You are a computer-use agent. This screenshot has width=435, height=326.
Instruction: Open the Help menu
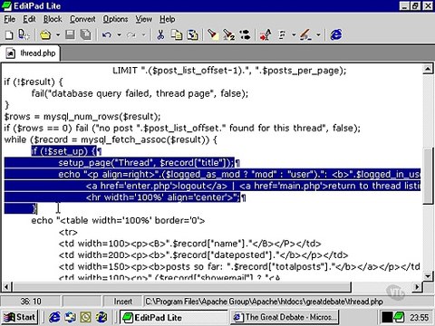[168, 19]
